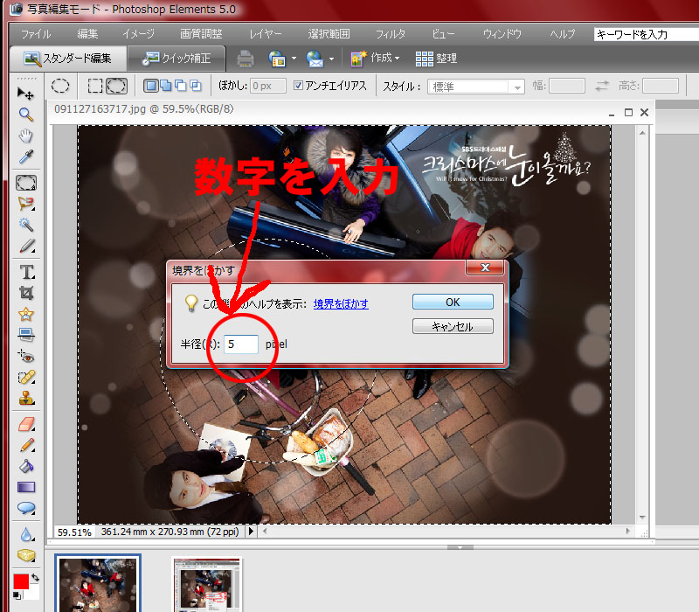Open the status bar info arrow
699x612 pixels.
tap(251, 532)
